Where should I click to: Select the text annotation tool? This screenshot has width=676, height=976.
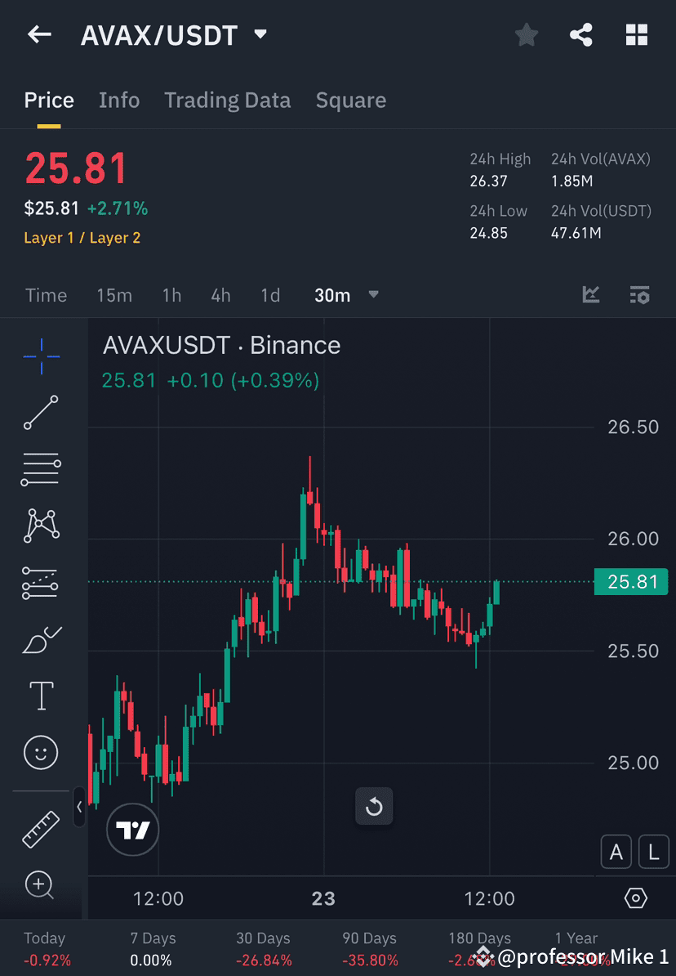point(41,695)
